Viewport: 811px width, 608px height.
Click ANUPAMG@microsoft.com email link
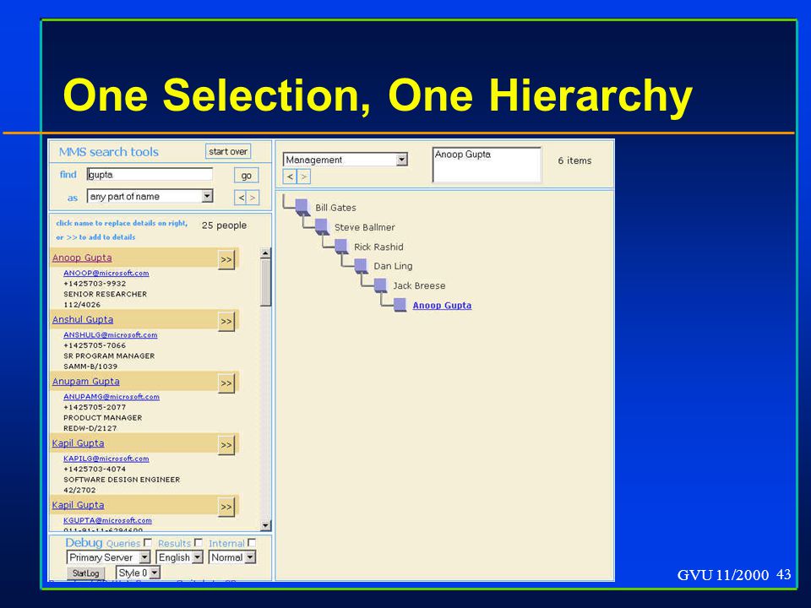112,397
